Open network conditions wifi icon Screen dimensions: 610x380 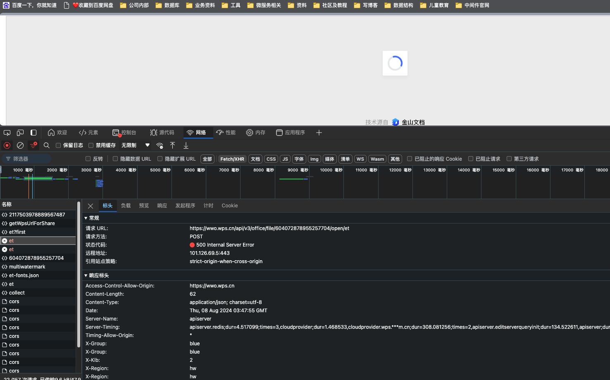[x=160, y=145]
